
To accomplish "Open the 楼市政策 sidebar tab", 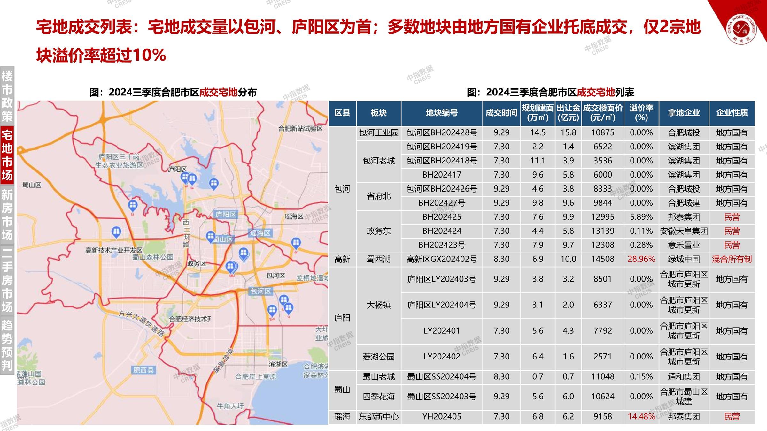I will click(x=7, y=96).
